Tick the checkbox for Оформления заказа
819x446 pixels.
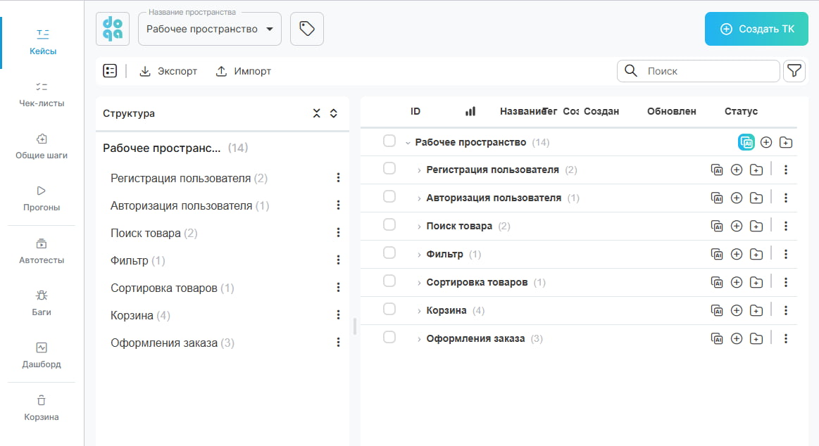pos(389,338)
